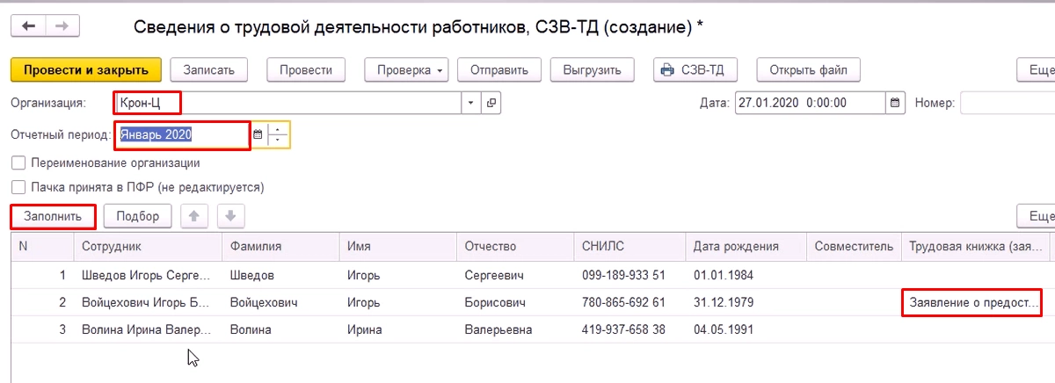Open calendar for Отчетный период field
The image size is (1055, 383).
pyautogui.click(x=258, y=135)
